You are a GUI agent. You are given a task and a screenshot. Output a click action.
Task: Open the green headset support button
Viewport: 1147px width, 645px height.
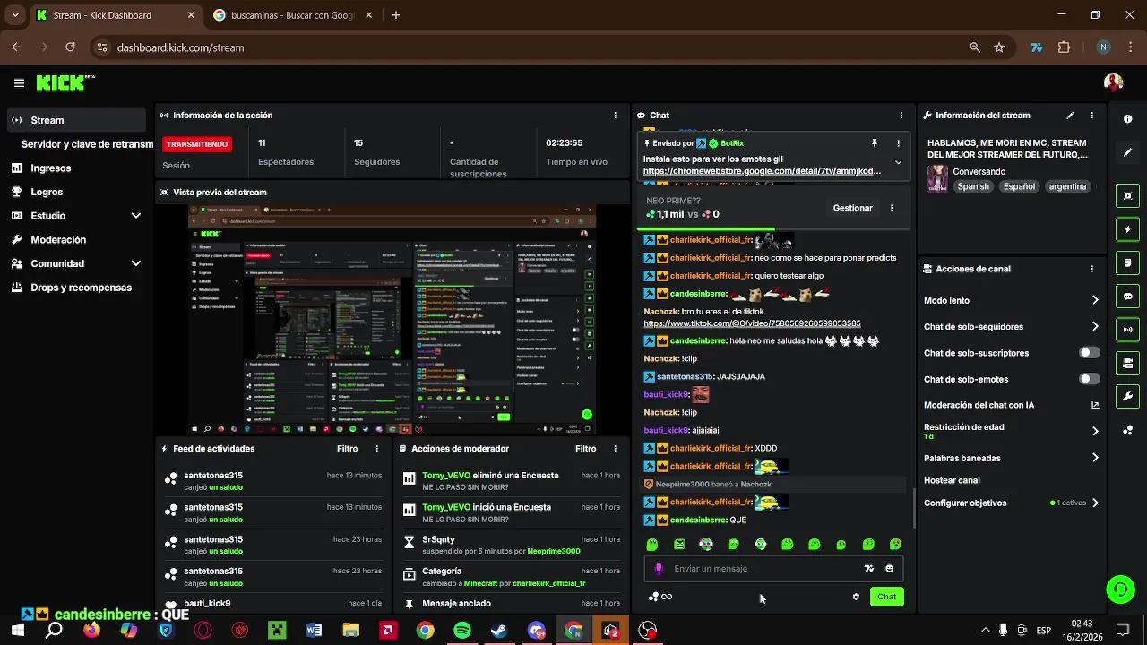pyautogui.click(x=1120, y=589)
